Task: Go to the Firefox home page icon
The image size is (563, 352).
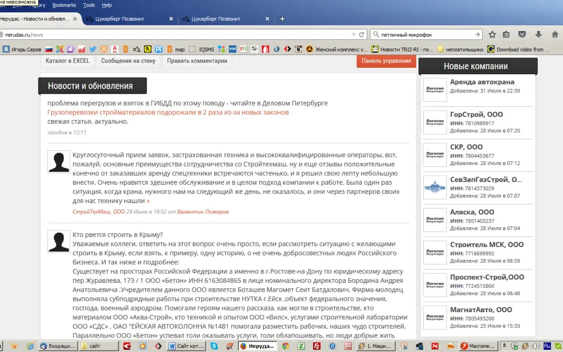Action: pos(555,34)
